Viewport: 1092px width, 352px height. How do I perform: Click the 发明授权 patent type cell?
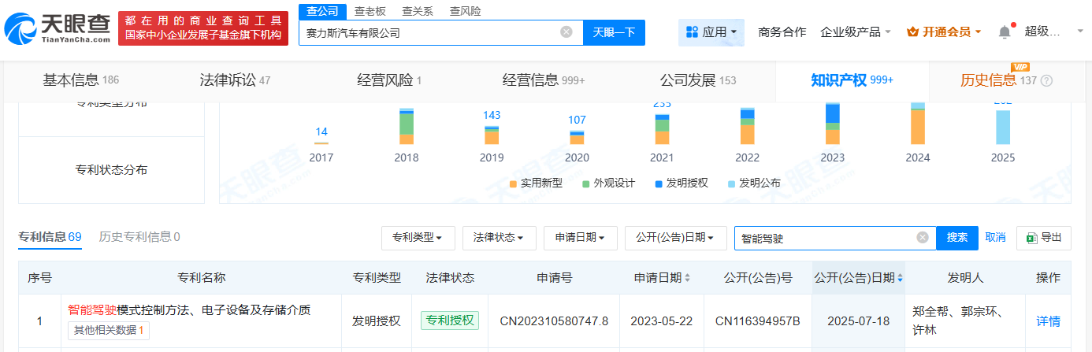click(x=377, y=321)
